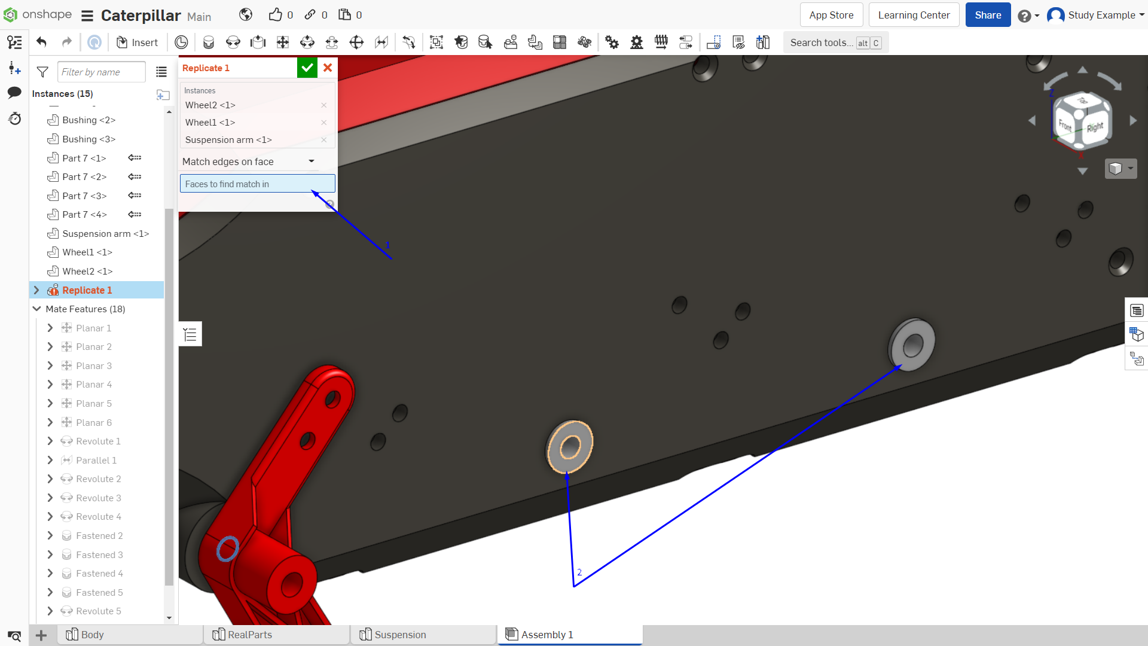The height and width of the screenshot is (646, 1148).
Task: Open the Learning Center
Action: (914, 15)
